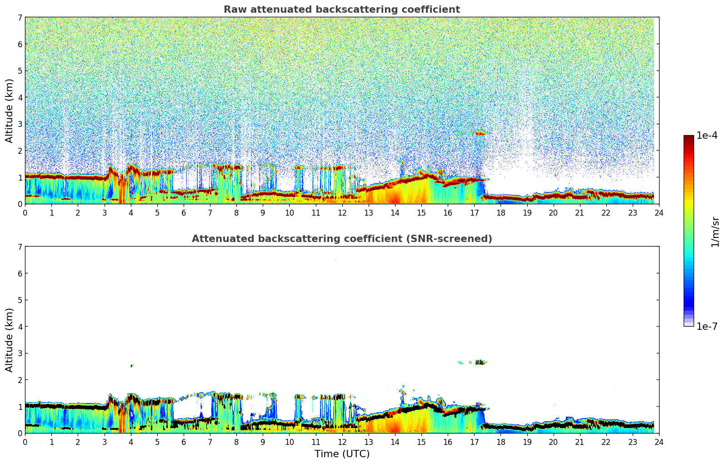Click the "Time (UTC)" x-axis label
Image resolution: width=725 pixels, height=464 pixels.
point(342,454)
